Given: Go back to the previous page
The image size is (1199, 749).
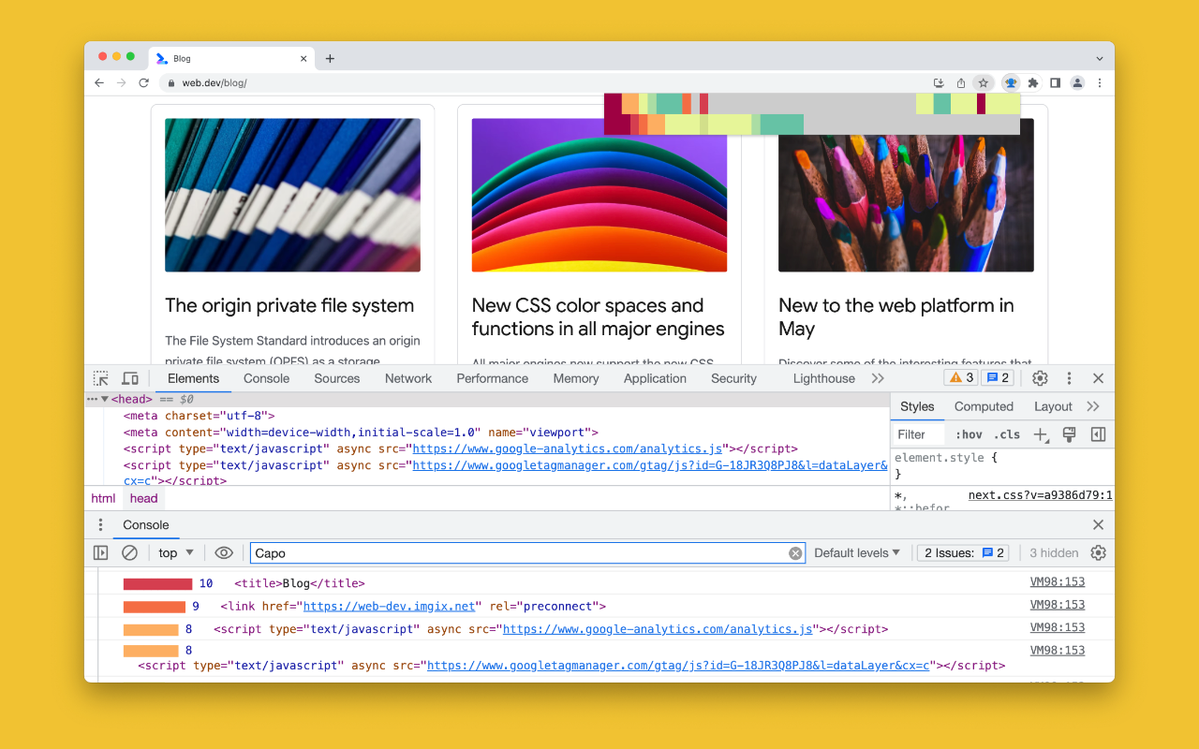Looking at the screenshot, I should click(x=99, y=82).
